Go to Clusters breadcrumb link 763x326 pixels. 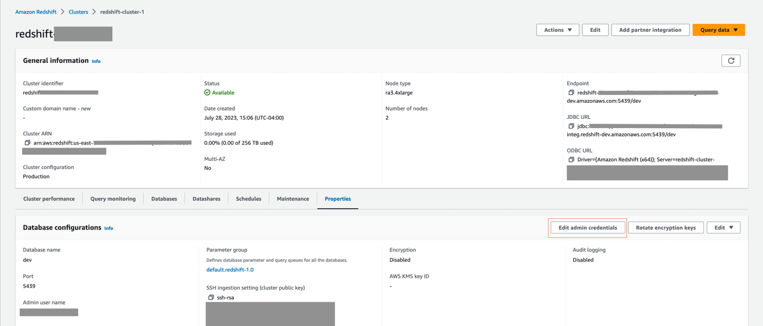(79, 12)
